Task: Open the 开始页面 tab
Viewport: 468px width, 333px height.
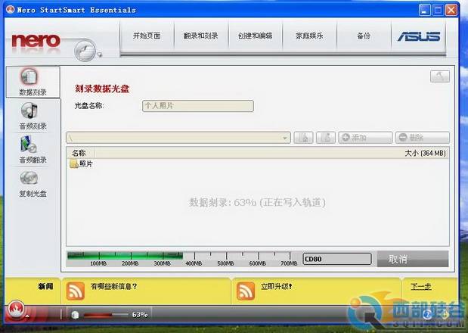Action: [147, 36]
